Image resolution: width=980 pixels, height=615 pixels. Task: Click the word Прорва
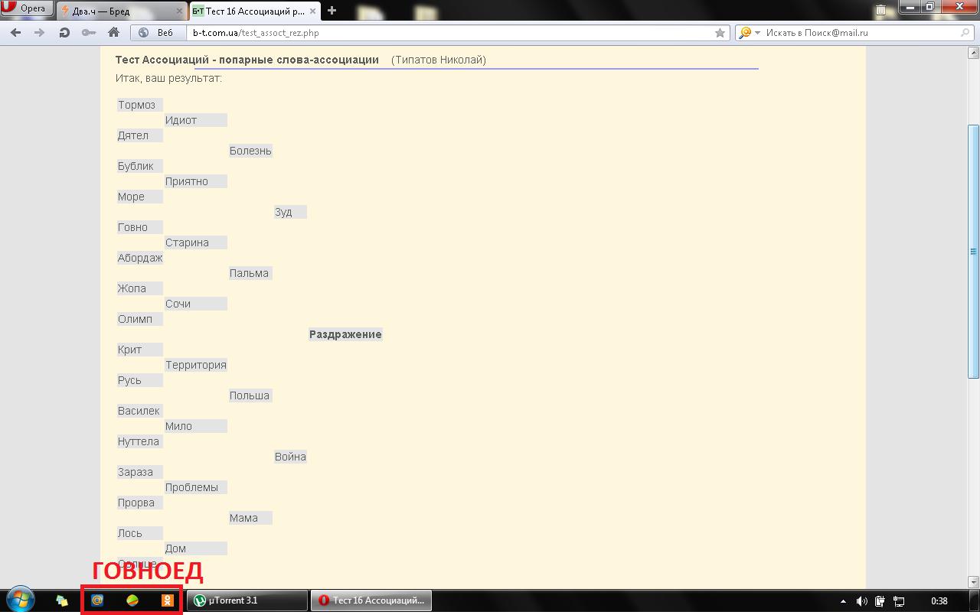136,503
